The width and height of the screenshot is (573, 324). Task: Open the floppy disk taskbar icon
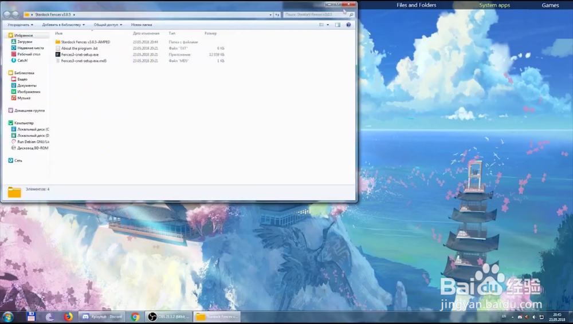(x=31, y=317)
